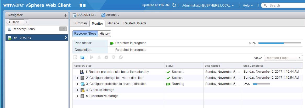The image size is (305, 108).
Task: Click the storage gear icon for step 2
Action: pos(82,78)
